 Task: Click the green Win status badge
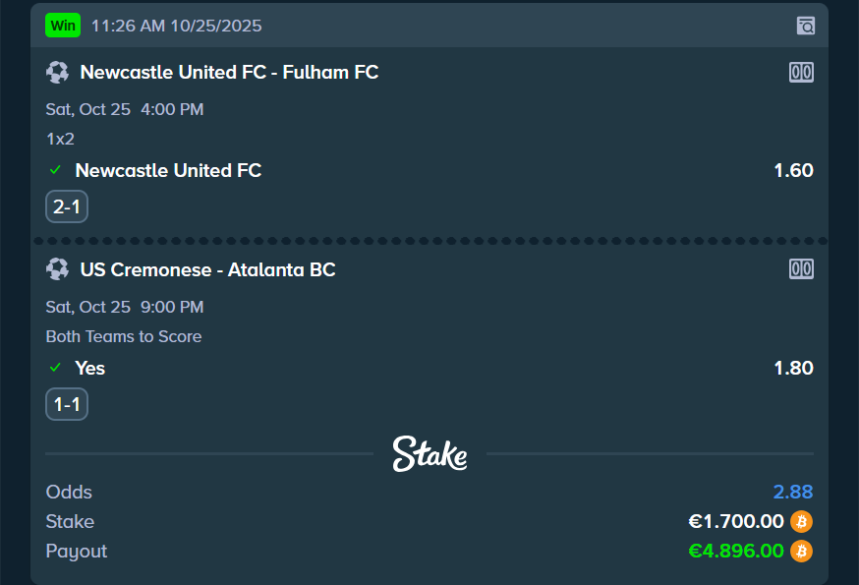(x=63, y=26)
